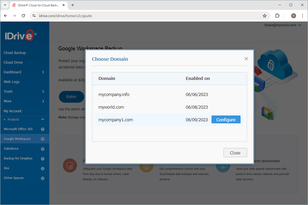Reload the page with the refresh icon

point(23,15)
